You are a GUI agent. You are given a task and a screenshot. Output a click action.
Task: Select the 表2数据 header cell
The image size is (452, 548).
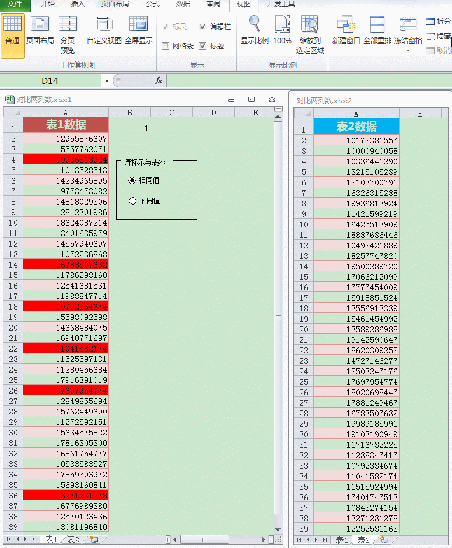tap(356, 126)
